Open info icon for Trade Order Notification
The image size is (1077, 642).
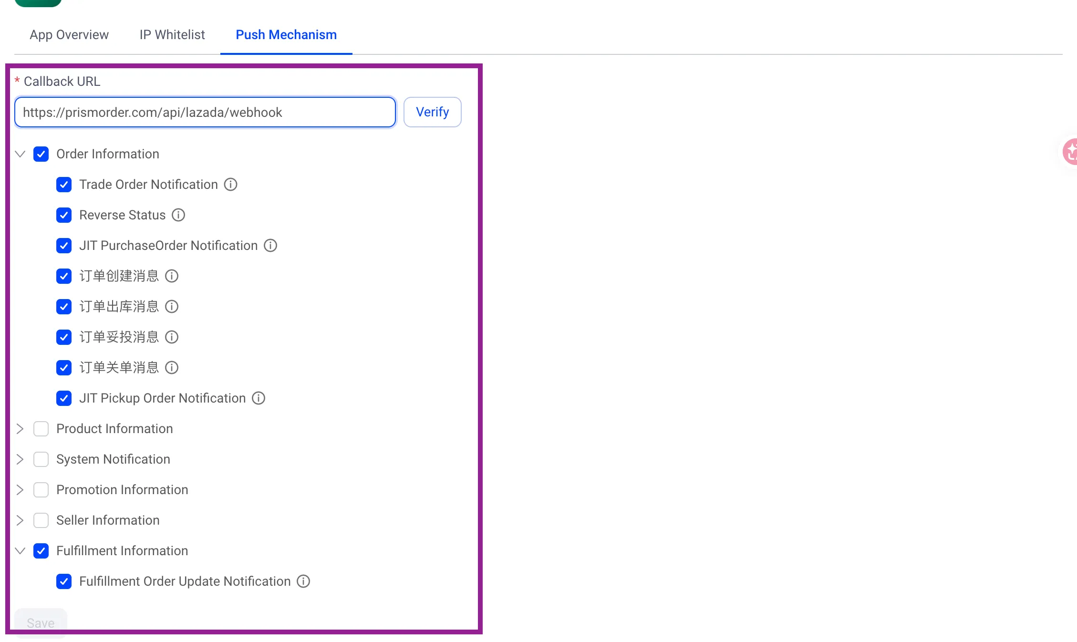tap(230, 185)
